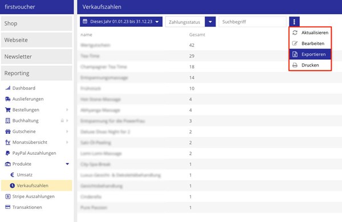Click the Transaktionen card icon
The image size is (342, 222).
pyautogui.click(x=8, y=207)
